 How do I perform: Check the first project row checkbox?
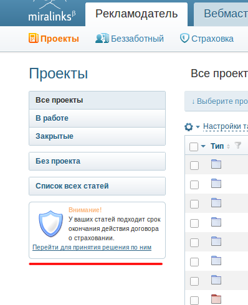tap(194, 166)
